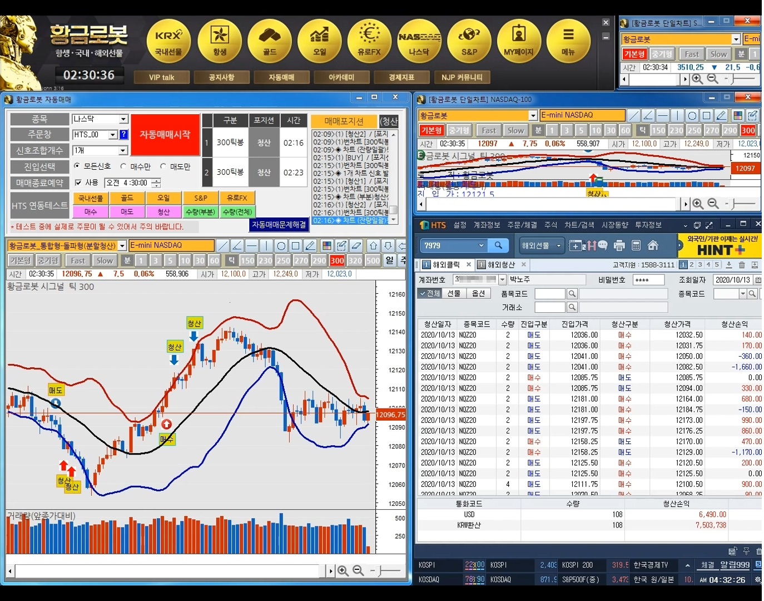Toggle Slow mode in bottom chart
Image resolution: width=764 pixels, height=601 pixels.
(x=104, y=260)
